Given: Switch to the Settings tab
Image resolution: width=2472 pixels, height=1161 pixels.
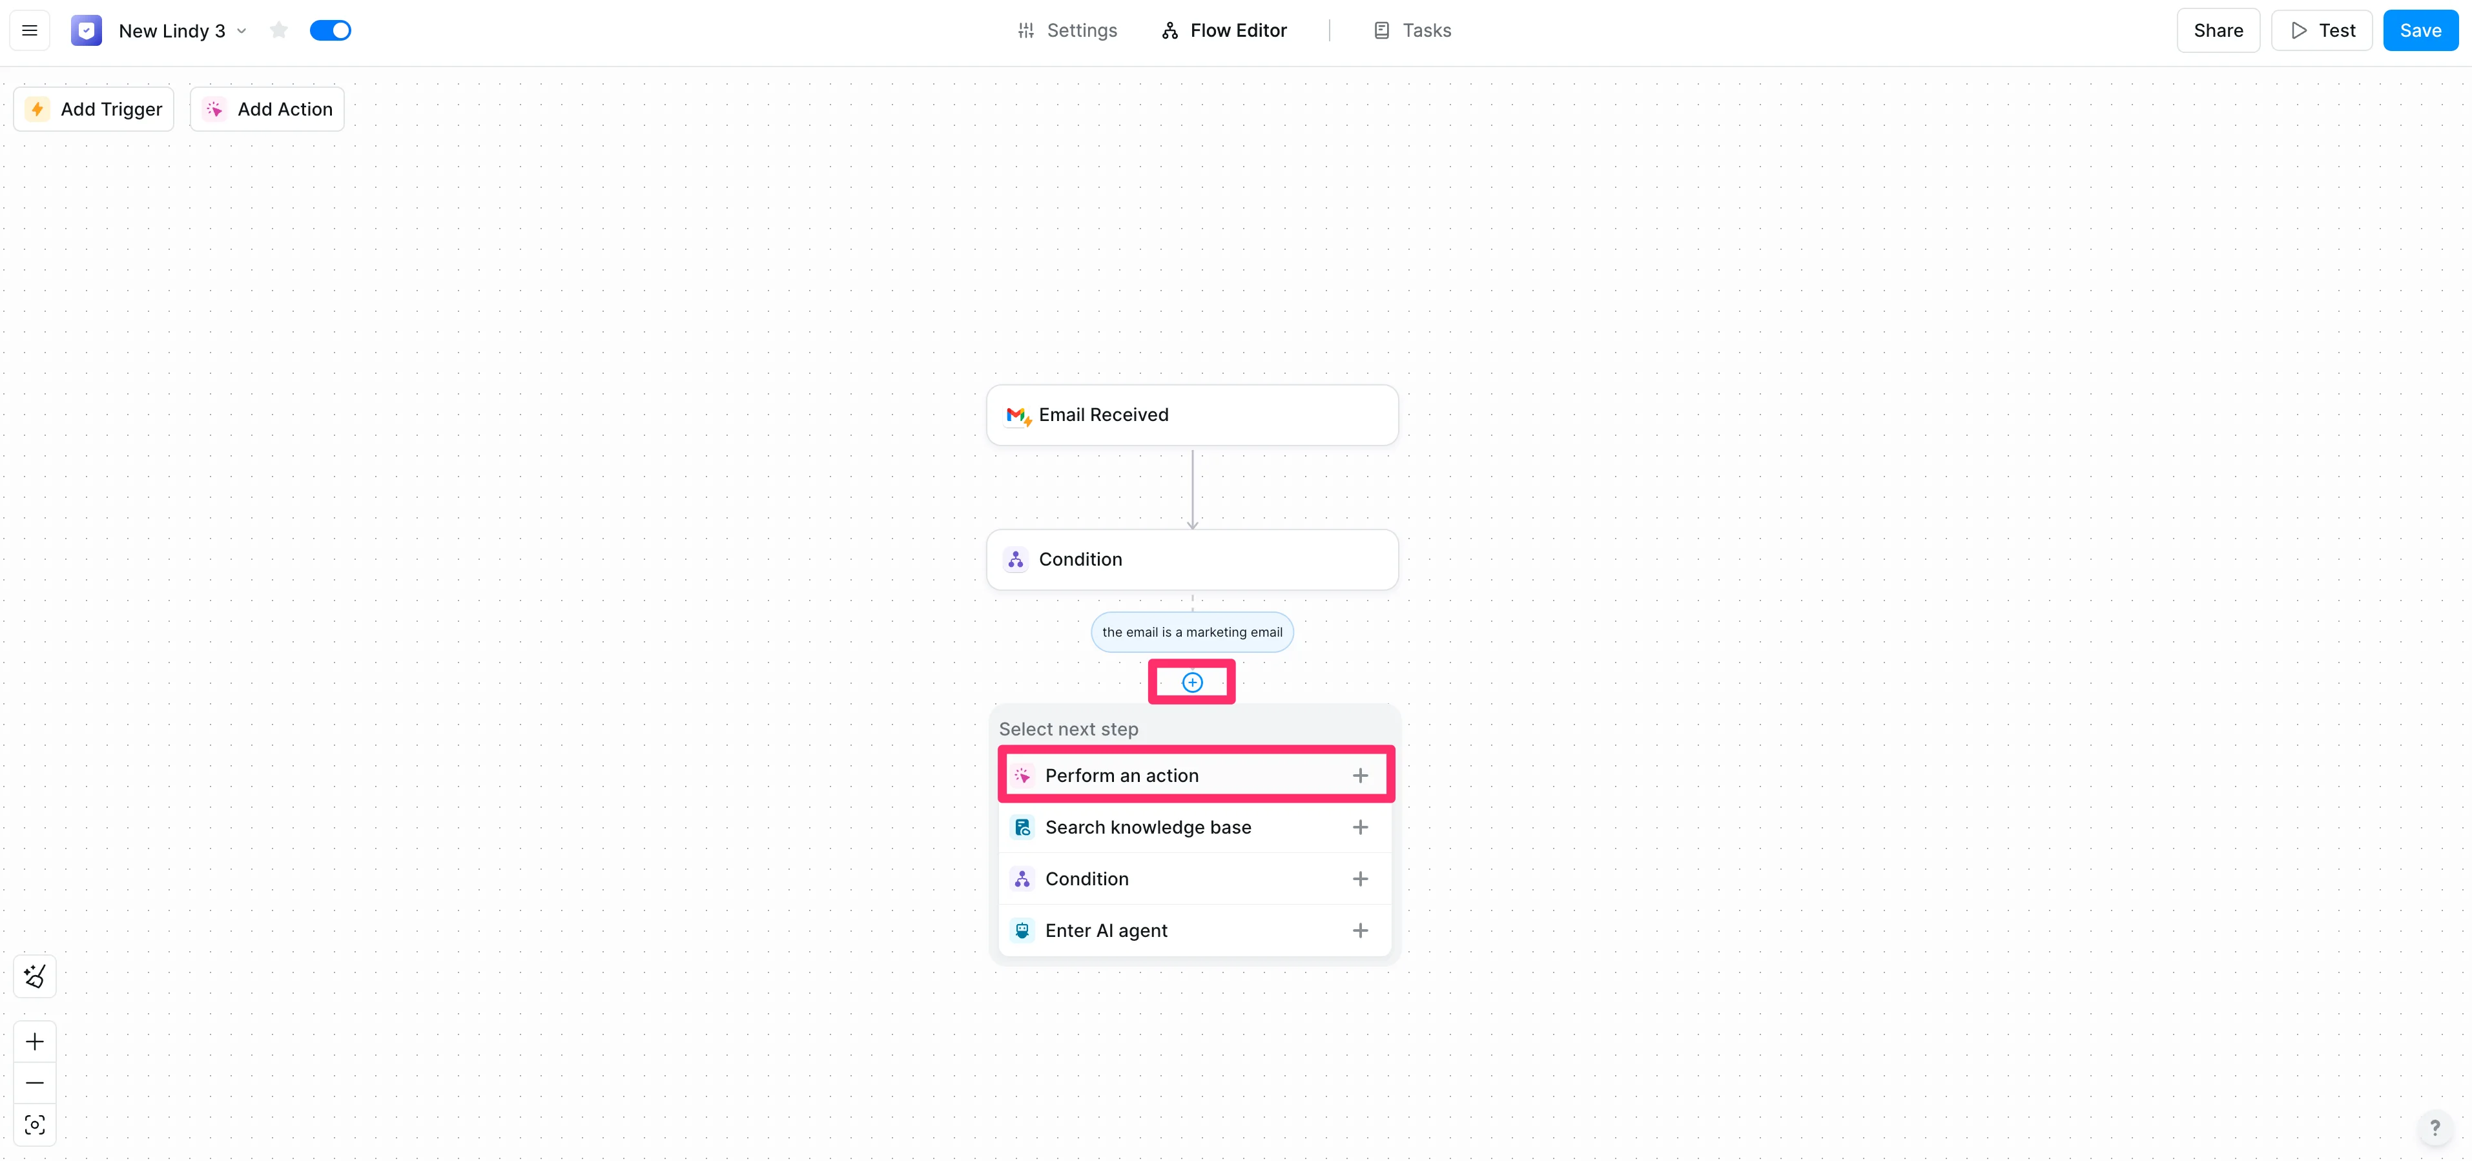Looking at the screenshot, I should pos(1067,31).
